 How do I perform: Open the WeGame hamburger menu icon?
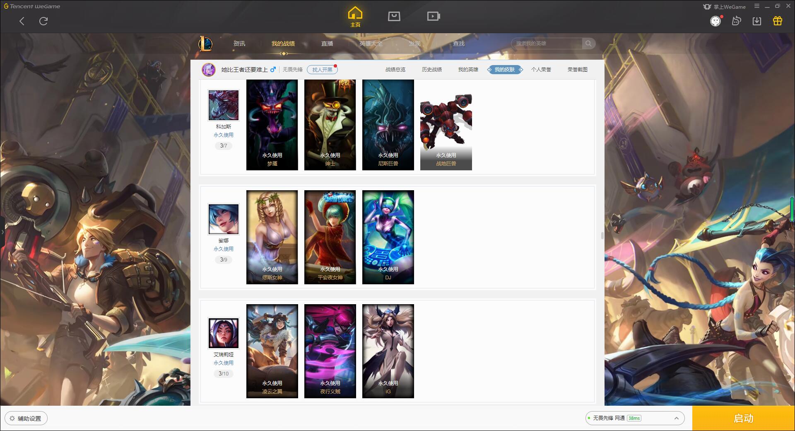coord(757,6)
